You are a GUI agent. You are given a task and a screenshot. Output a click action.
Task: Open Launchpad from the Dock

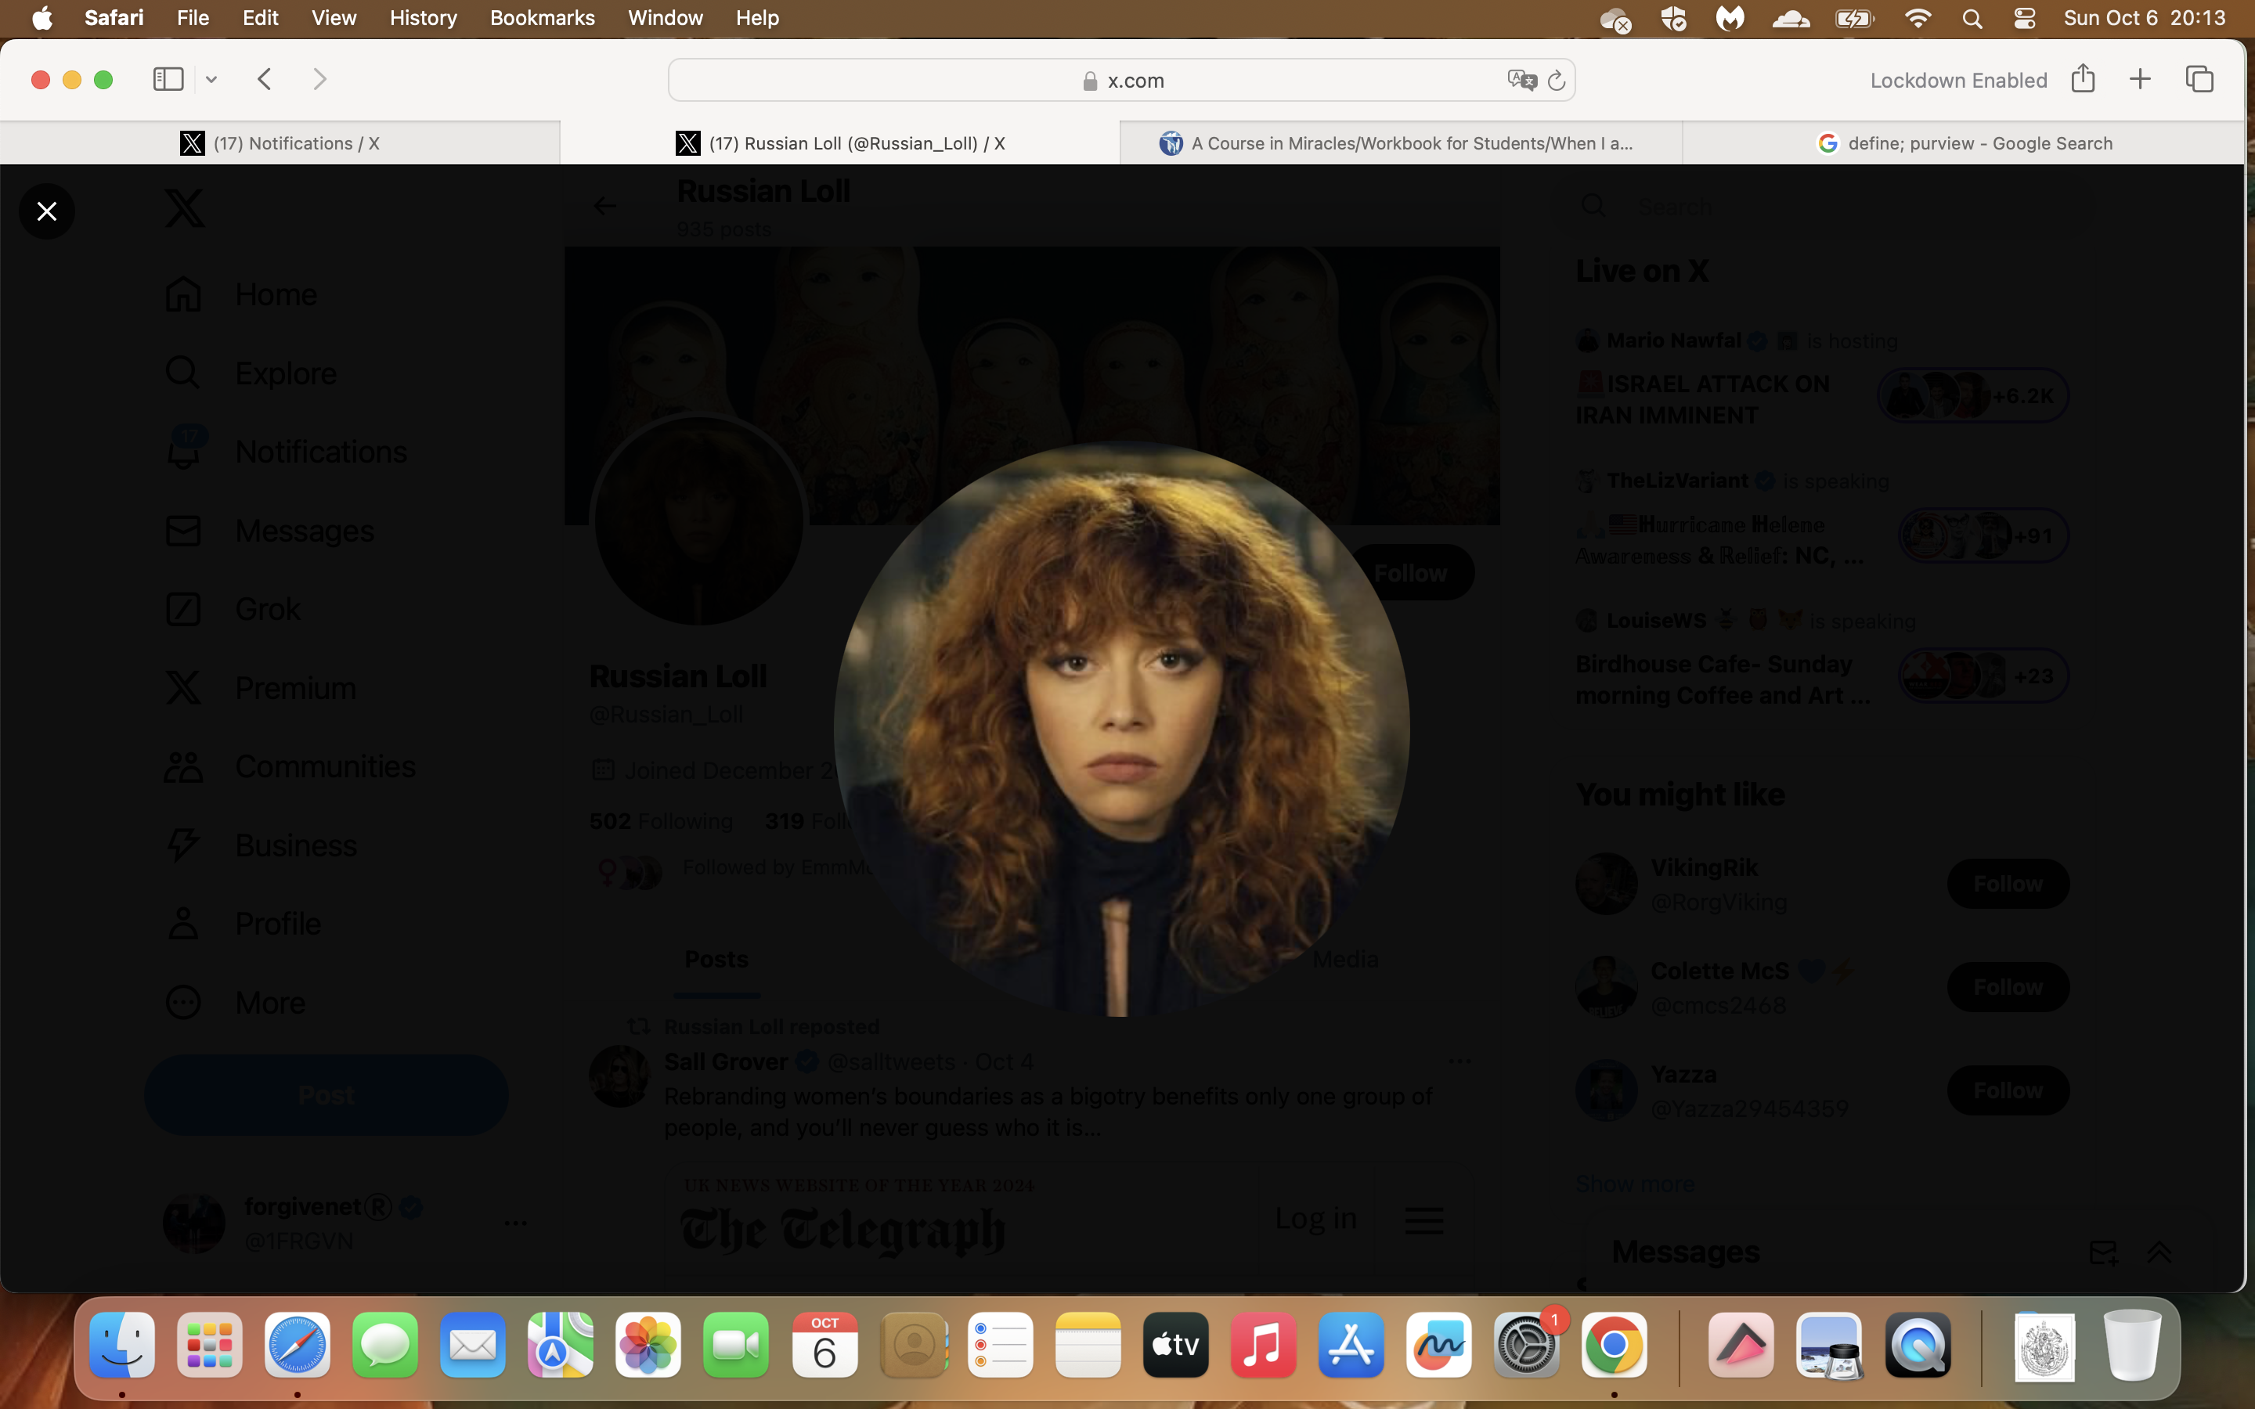click(x=210, y=1345)
